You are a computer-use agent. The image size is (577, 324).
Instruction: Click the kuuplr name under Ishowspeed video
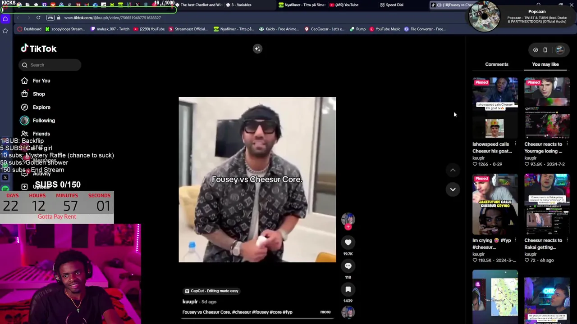[x=478, y=158]
